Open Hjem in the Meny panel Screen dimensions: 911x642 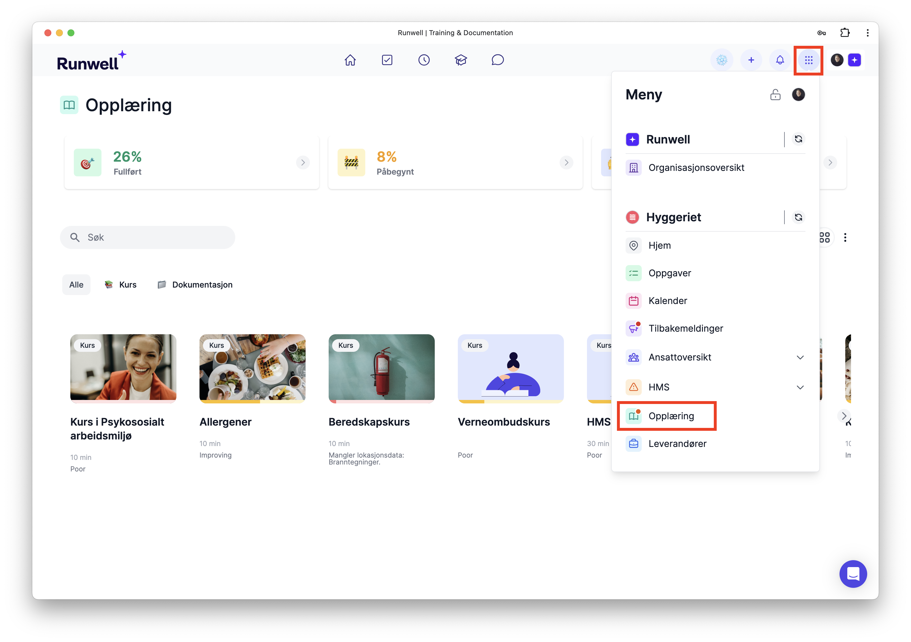(715, 246)
